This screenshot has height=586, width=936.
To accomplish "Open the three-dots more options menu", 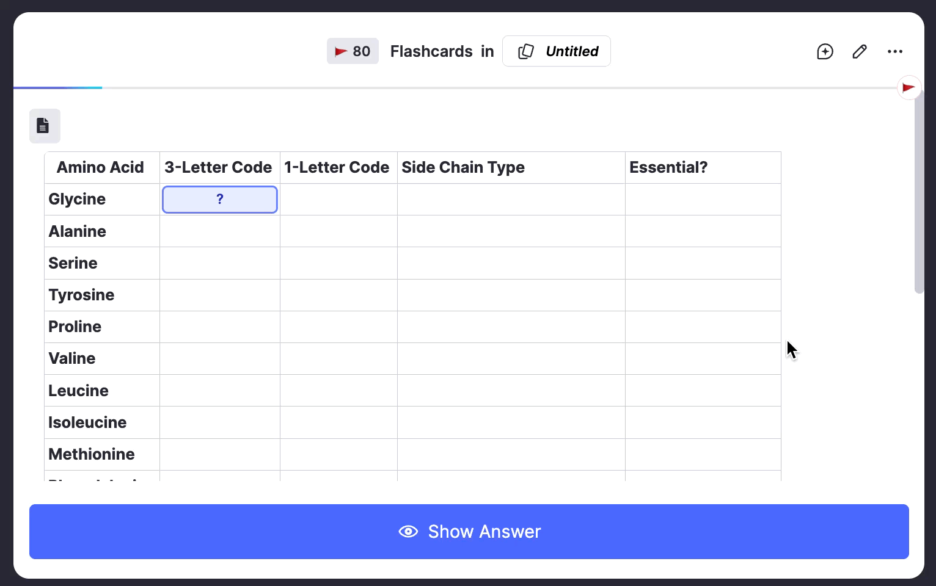I will 895,51.
